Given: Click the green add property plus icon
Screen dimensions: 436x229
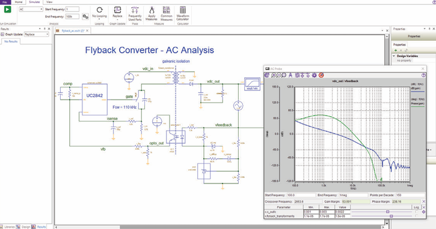Looking at the screenshot, I should [x=396, y=50].
